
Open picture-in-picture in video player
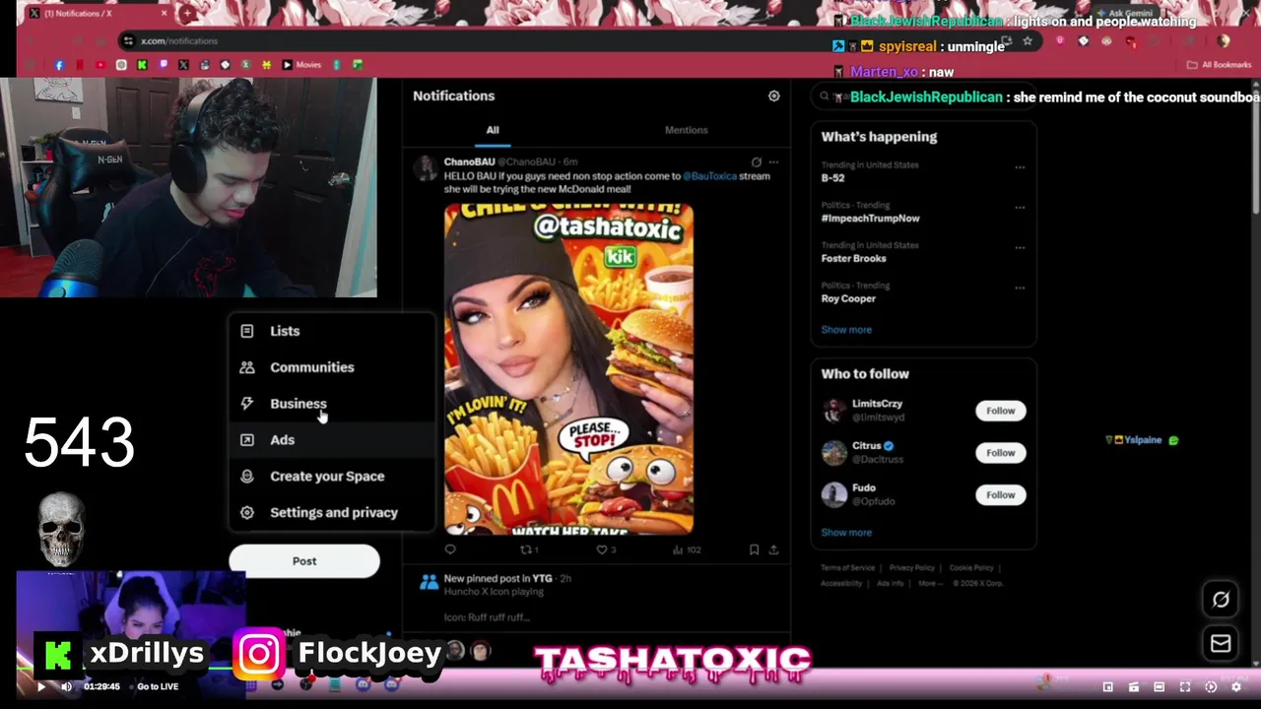click(x=1108, y=687)
